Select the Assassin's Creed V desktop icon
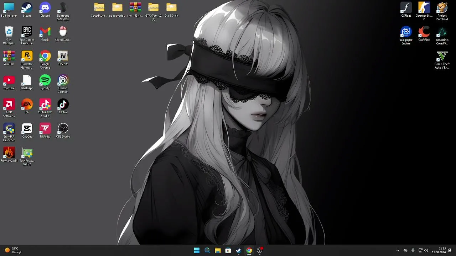Screen dimensions: 456x256 tap(442, 36)
